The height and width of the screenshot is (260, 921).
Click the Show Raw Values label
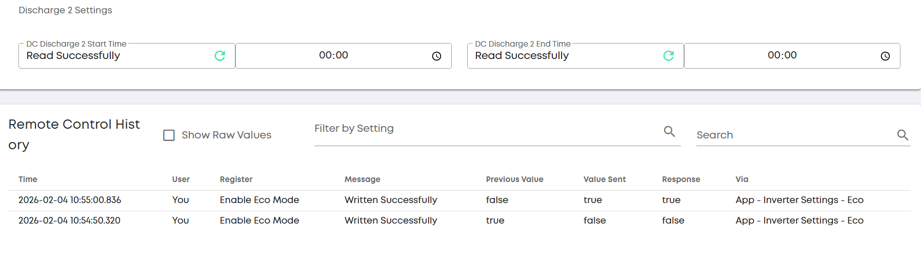(226, 135)
